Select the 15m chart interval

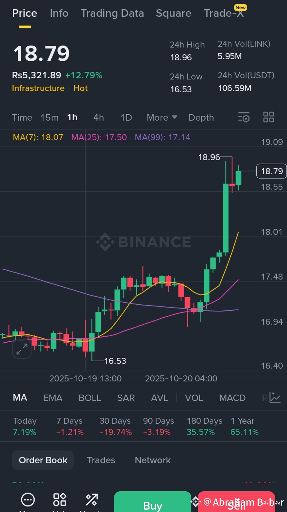point(49,117)
